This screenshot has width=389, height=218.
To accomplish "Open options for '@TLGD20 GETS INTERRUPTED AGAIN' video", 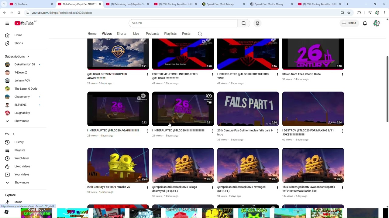I will coord(147,74).
